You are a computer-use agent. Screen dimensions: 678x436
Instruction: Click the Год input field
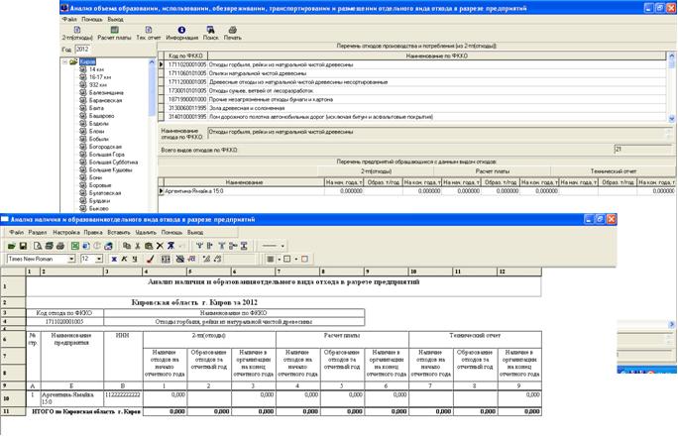tap(82, 49)
